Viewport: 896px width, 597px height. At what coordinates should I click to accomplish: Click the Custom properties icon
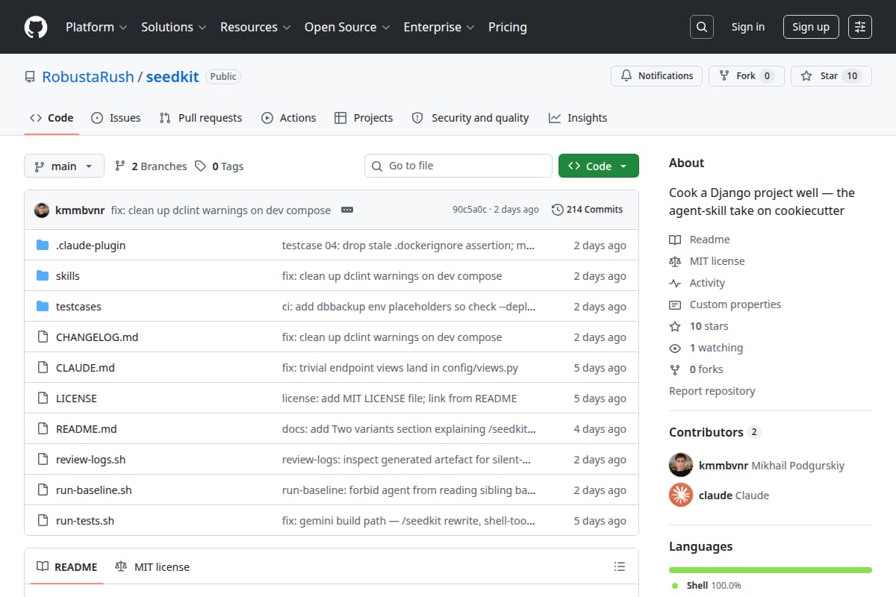point(675,304)
